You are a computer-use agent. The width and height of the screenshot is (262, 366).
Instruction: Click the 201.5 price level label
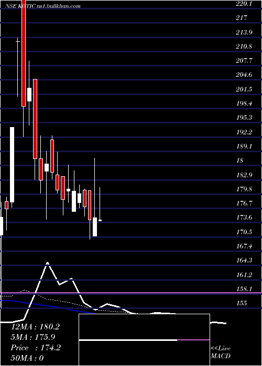coord(244,89)
